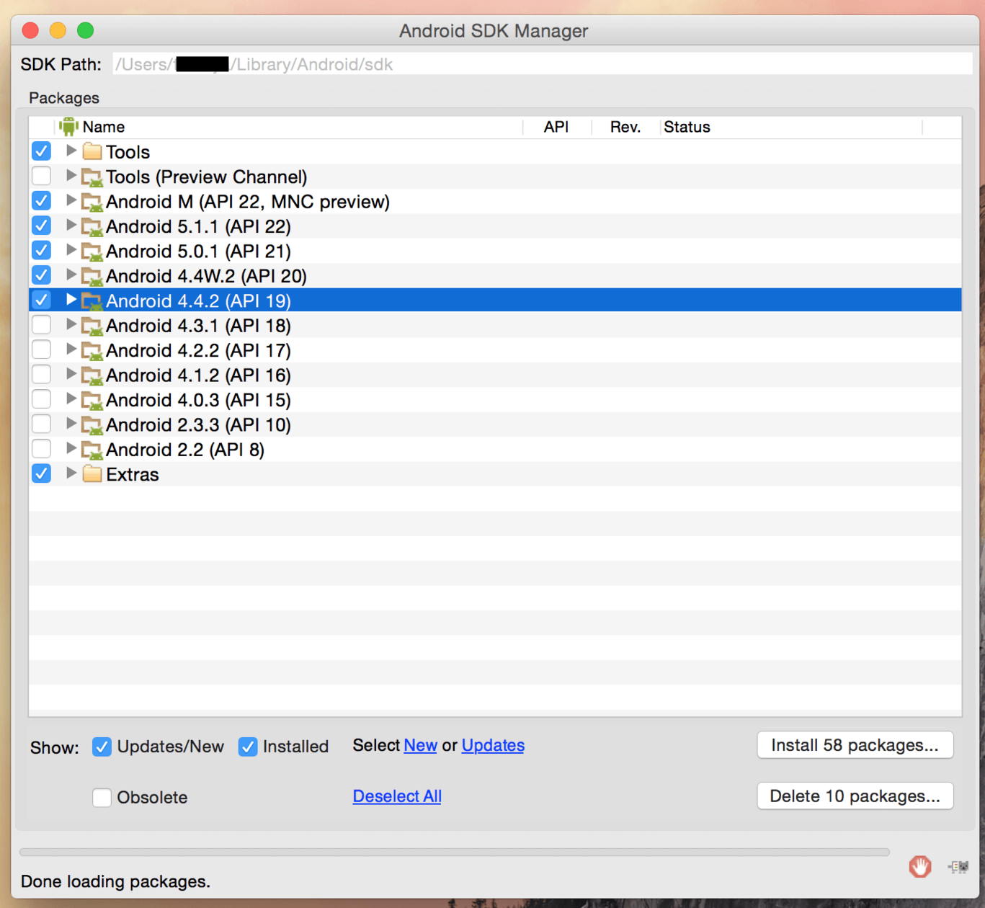Expand the Tools (Preview Channel) node
The width and height of the screenshot is (985, 908).
[71, 175]
